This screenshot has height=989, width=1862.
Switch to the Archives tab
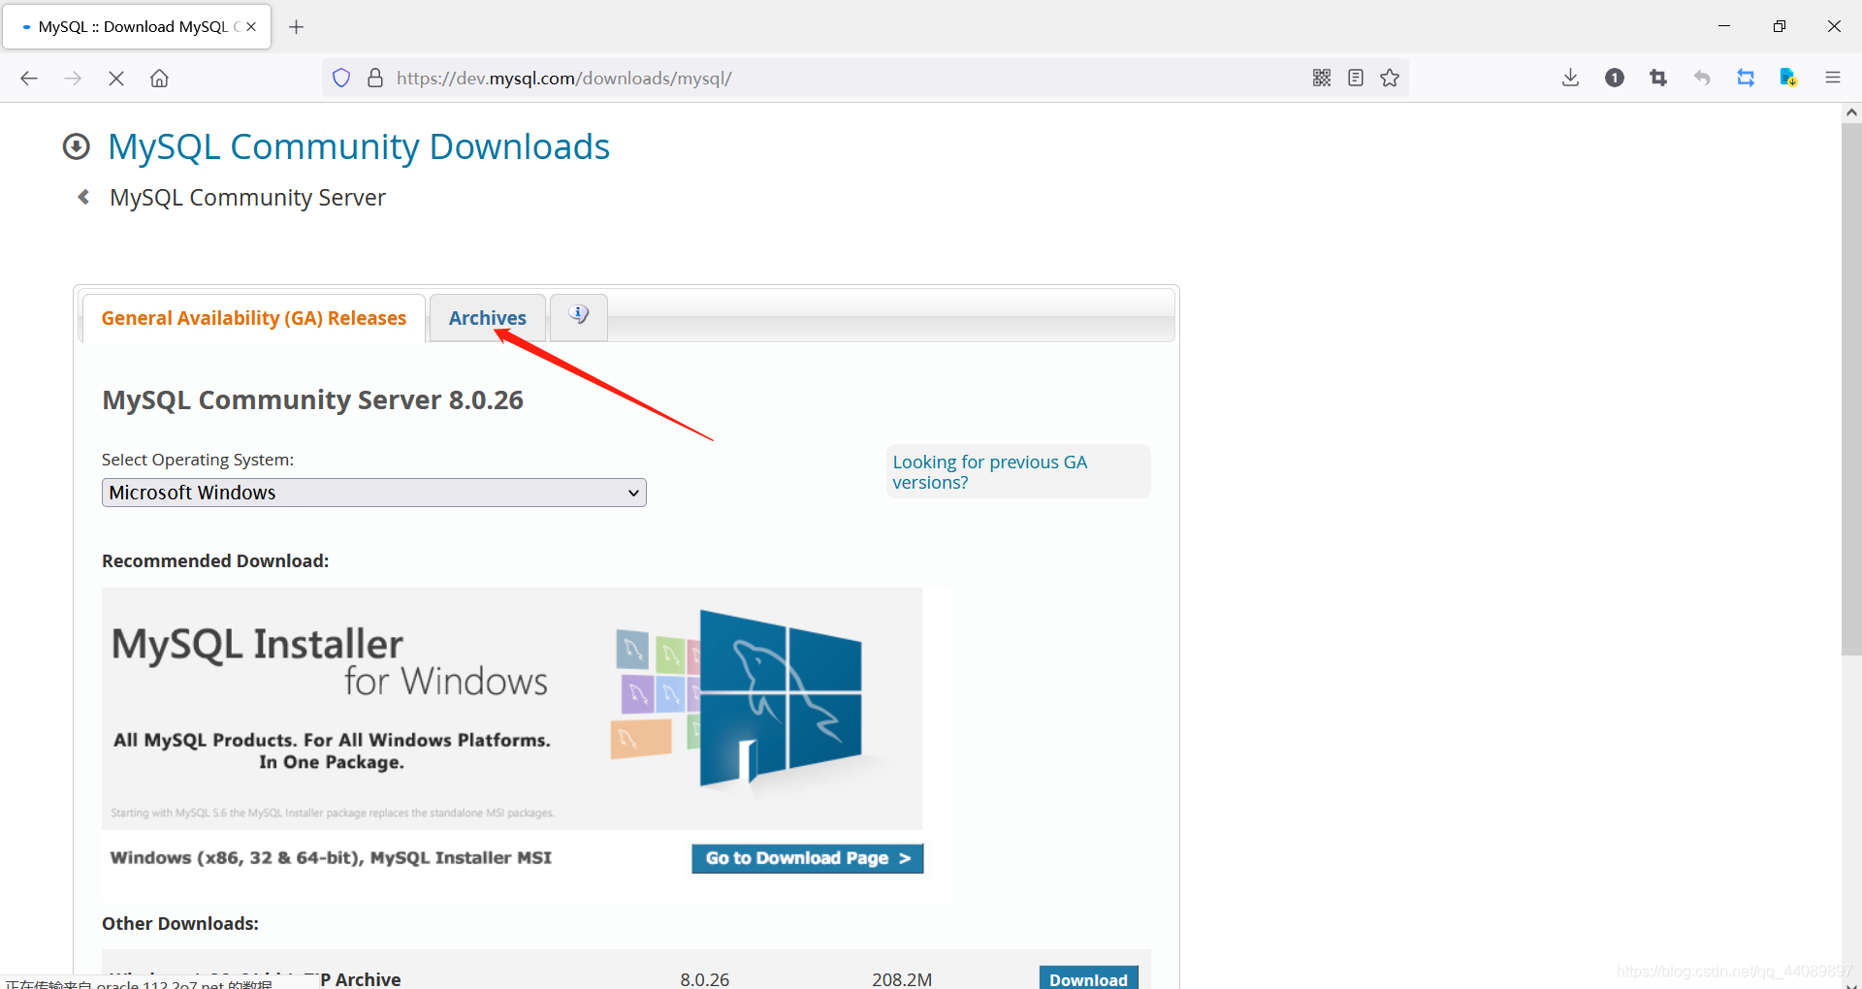(x=487, y=318)
